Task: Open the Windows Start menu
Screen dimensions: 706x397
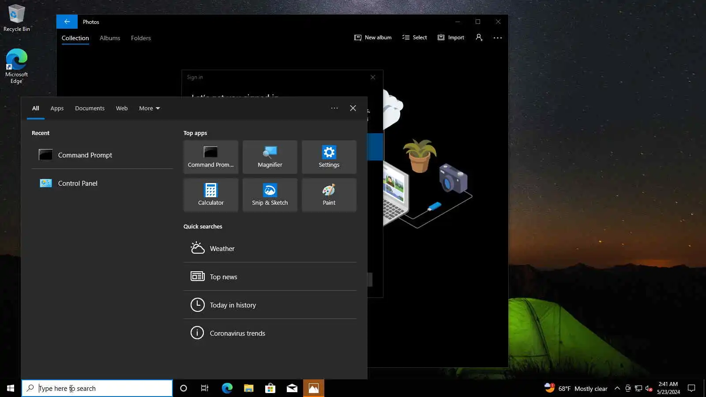Action: point(11,388)
